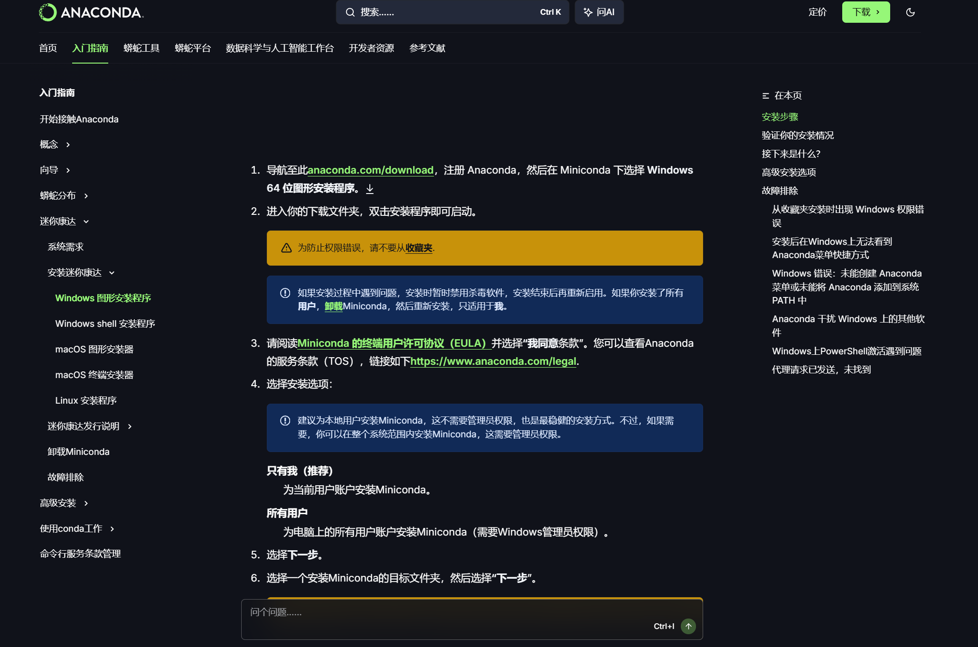
Task: Click the download arrow icon after step 1
Action: (x=370, y=189)
